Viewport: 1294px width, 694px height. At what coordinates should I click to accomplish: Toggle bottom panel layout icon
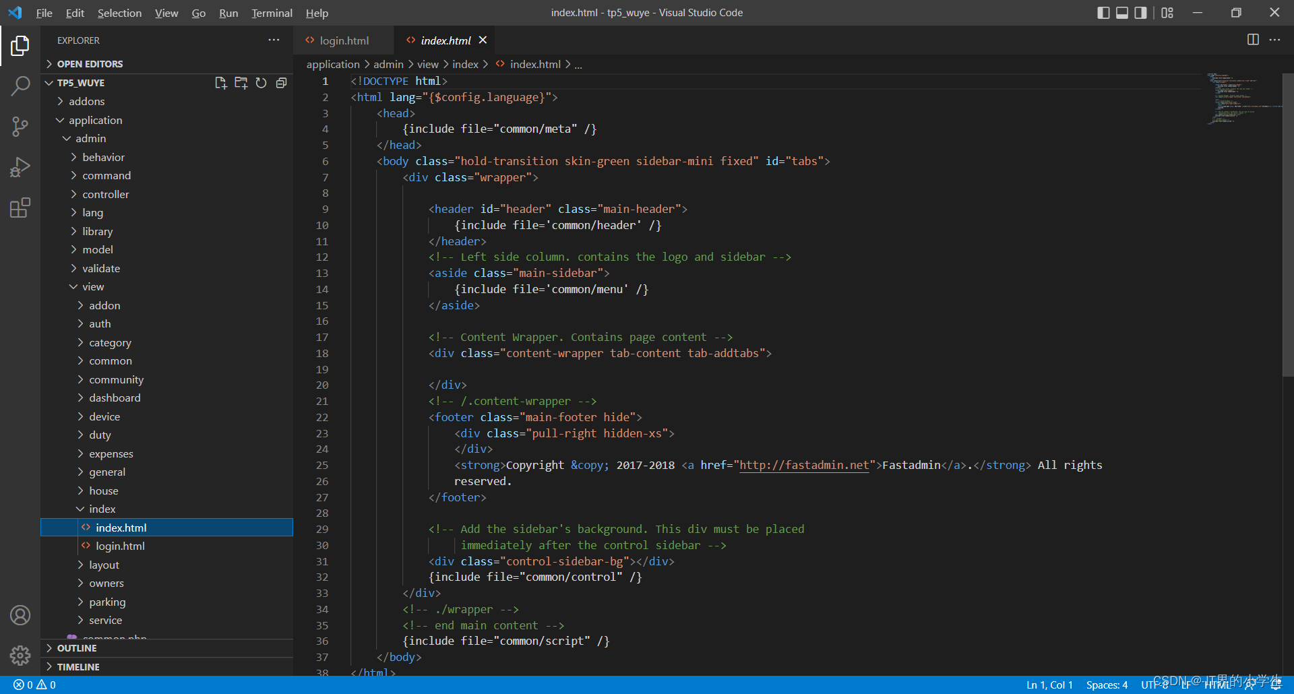(x=1122, y=13)
